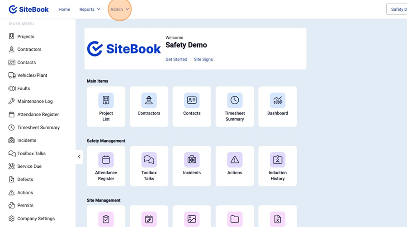Screen dimensions: 407x227
Task: Open the Attendance Register calendar tile
Action: (x=106, y=160)
